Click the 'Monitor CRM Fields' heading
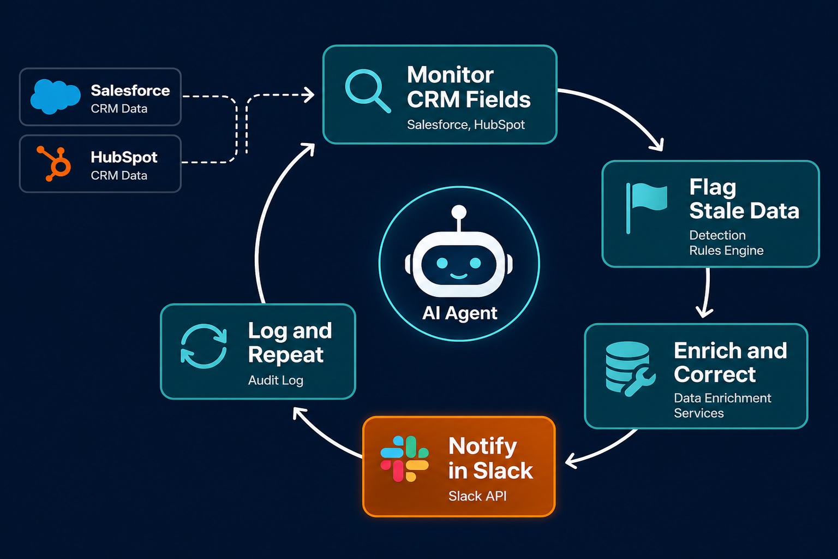Screen dimensions: 838x559 tap(469, 87)
